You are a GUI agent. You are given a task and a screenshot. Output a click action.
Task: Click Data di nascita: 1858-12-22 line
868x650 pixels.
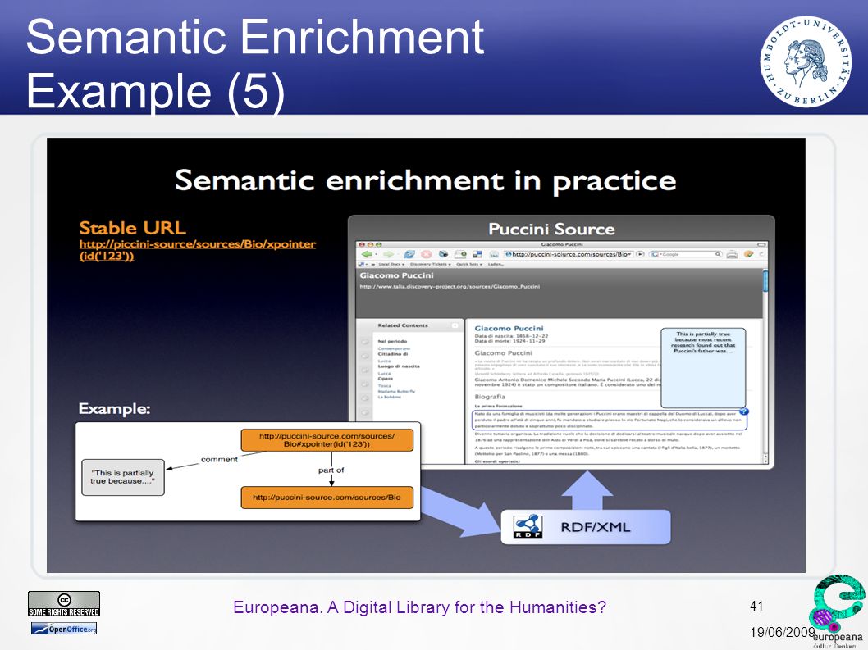click(511, 336)
